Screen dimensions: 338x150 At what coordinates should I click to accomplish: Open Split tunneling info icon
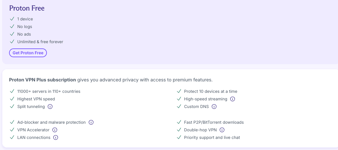click(x=50, y=107)
